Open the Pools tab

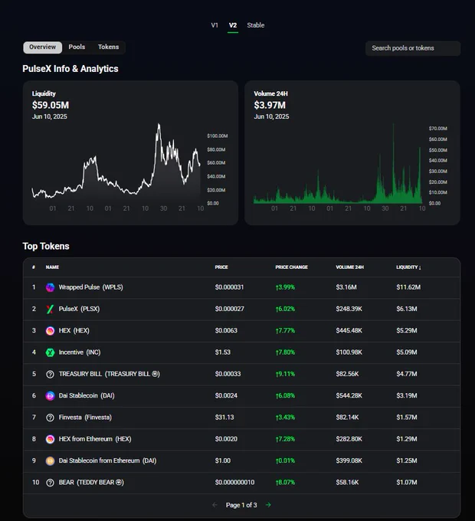click(x=77, y=48)
